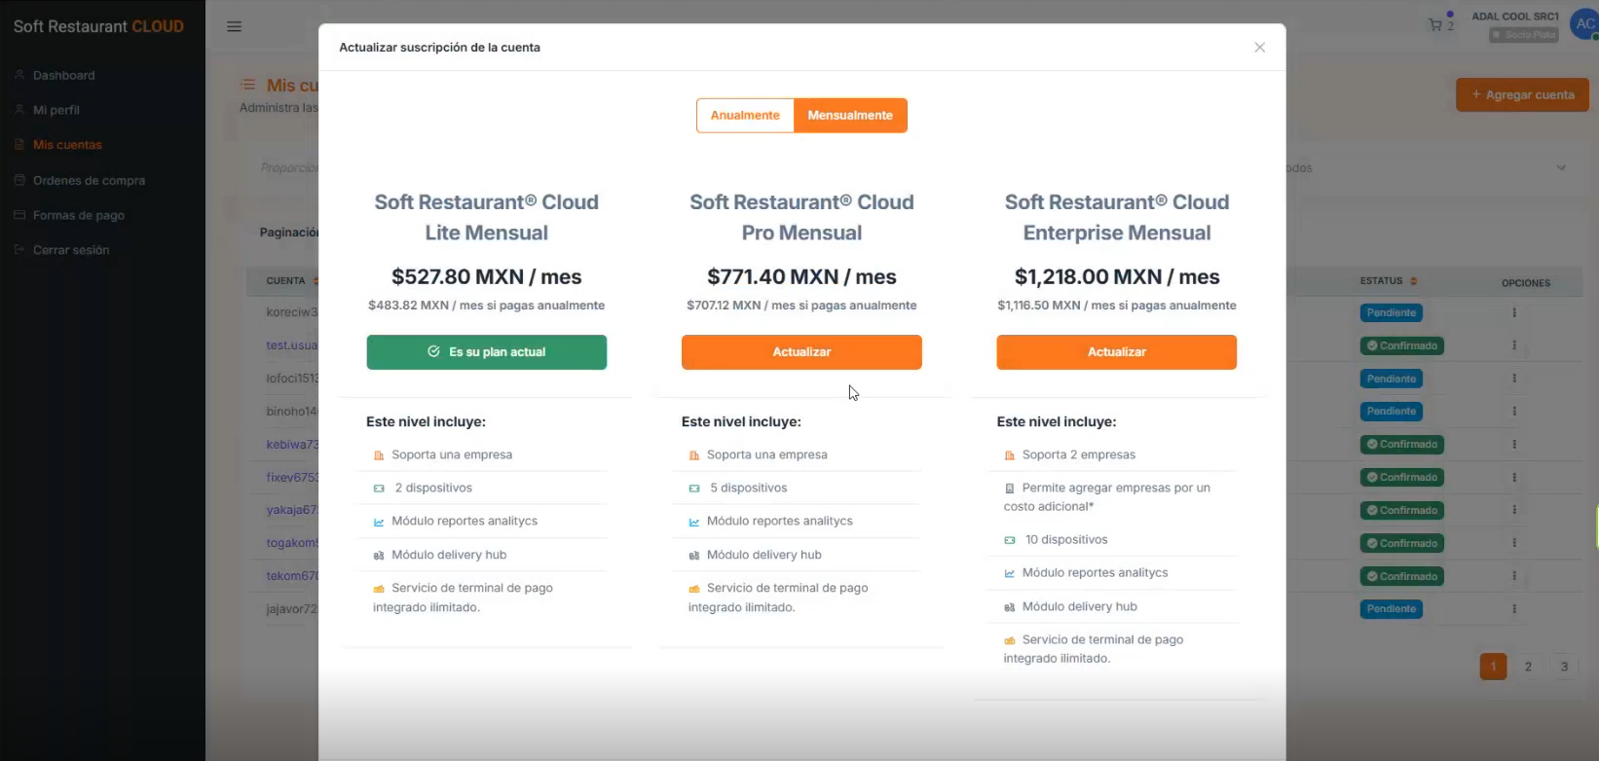Close the subscription update dialog
The image size is (1599, 761).
tap(1259, 47)
